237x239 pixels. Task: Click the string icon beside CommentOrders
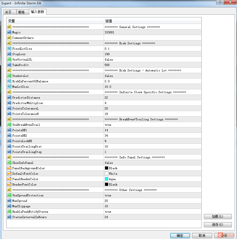(x=9, y=38)
